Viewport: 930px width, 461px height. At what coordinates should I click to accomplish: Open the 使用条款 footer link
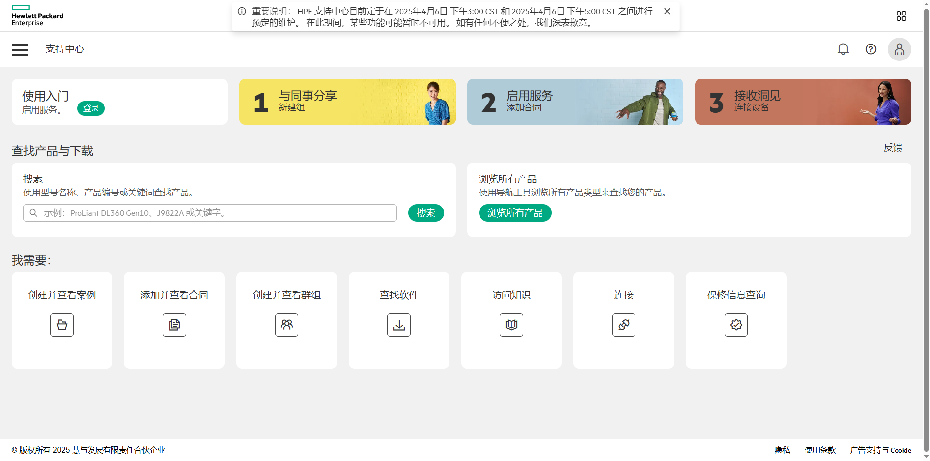(820, 450)
